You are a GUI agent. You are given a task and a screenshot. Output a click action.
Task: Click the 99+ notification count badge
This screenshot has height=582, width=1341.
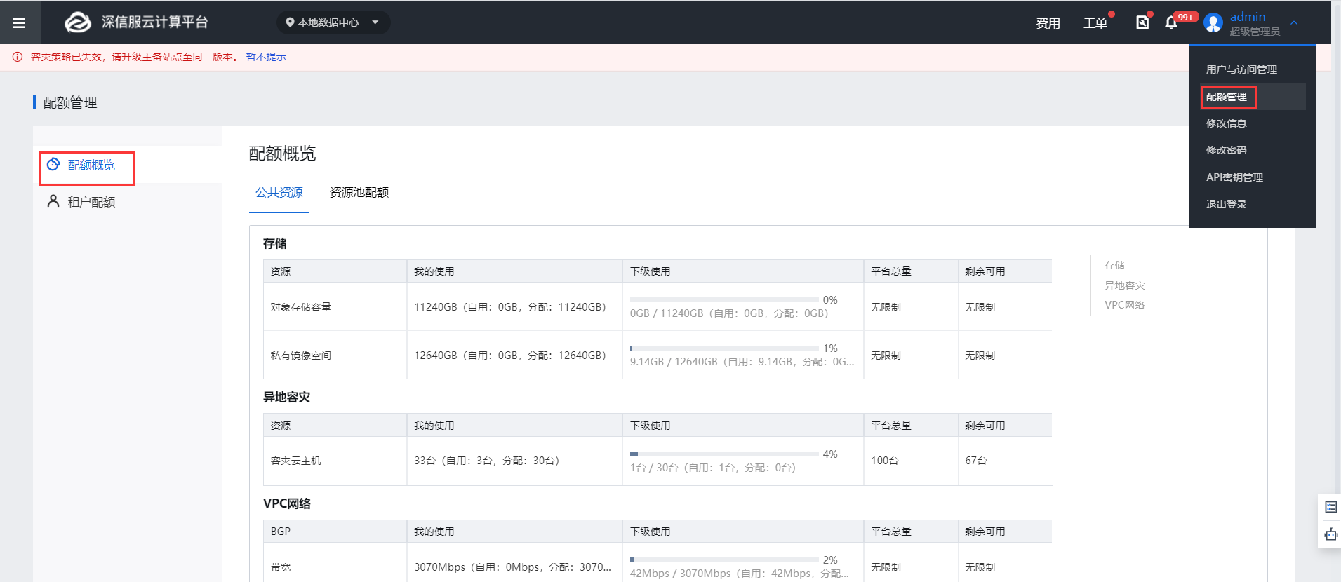coord(1186,17)
